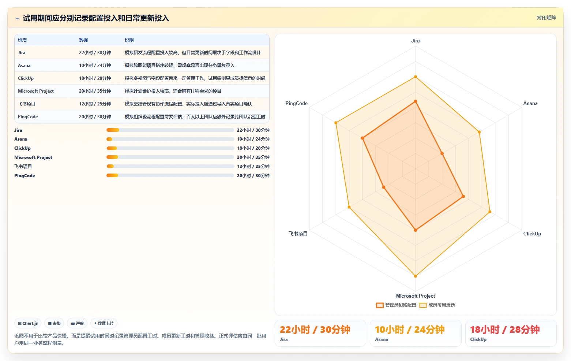Viewport: 571px width, 361px height.
Task: Select the 飞书项目 cell in the table
Action: tap(45, 104)
